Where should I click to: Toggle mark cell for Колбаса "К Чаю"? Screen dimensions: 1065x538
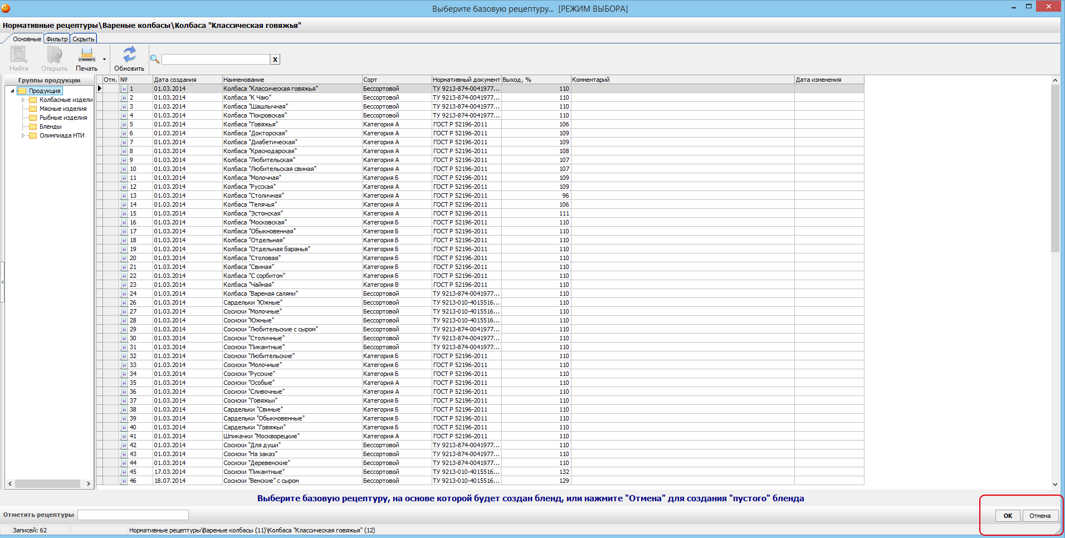click(x=110, y=98)
